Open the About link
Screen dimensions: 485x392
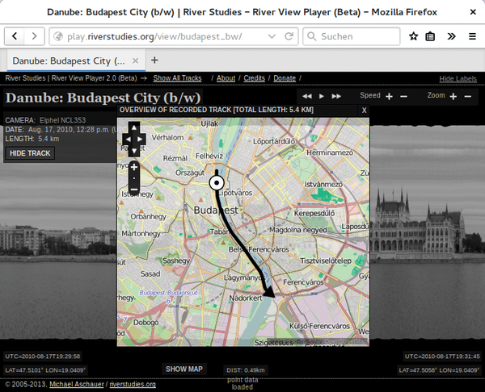pos(226,78)
